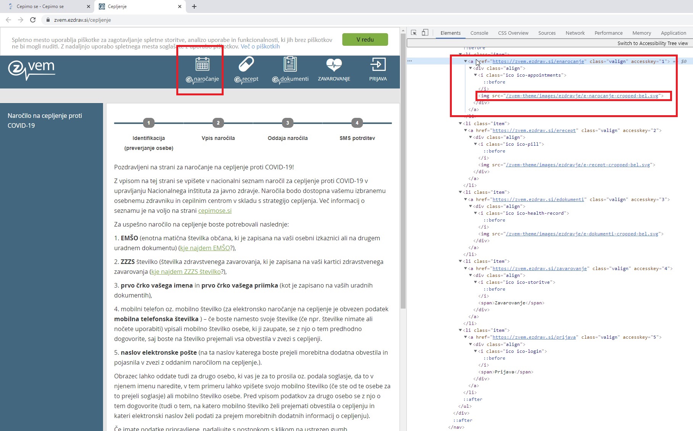Select the span Prijava DOM node
This screenshot has width=693, height=431.
[506, 372]
